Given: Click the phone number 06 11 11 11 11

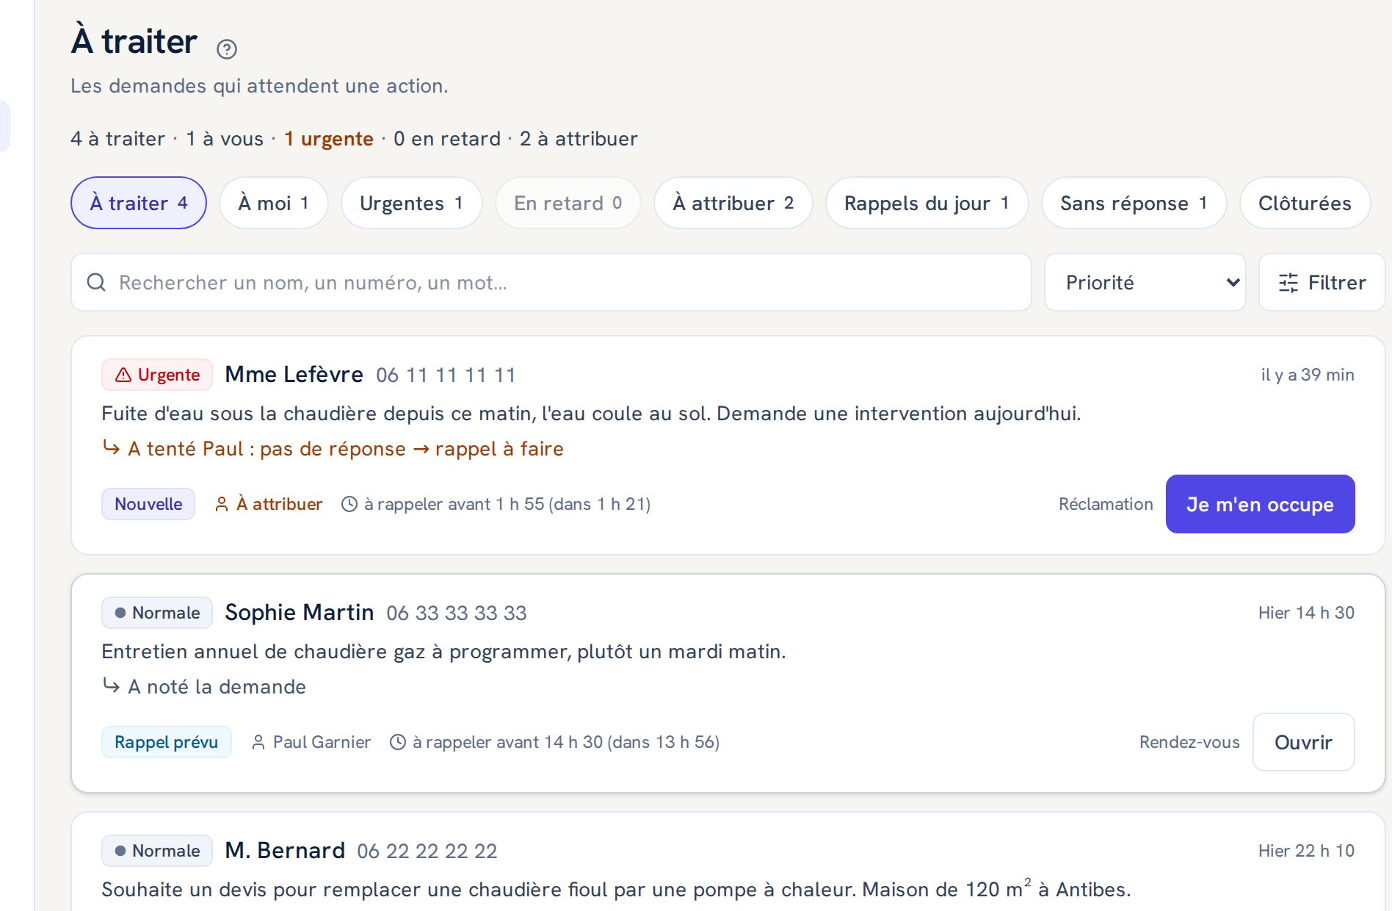Looking at the screenshot, I should 446,375.
